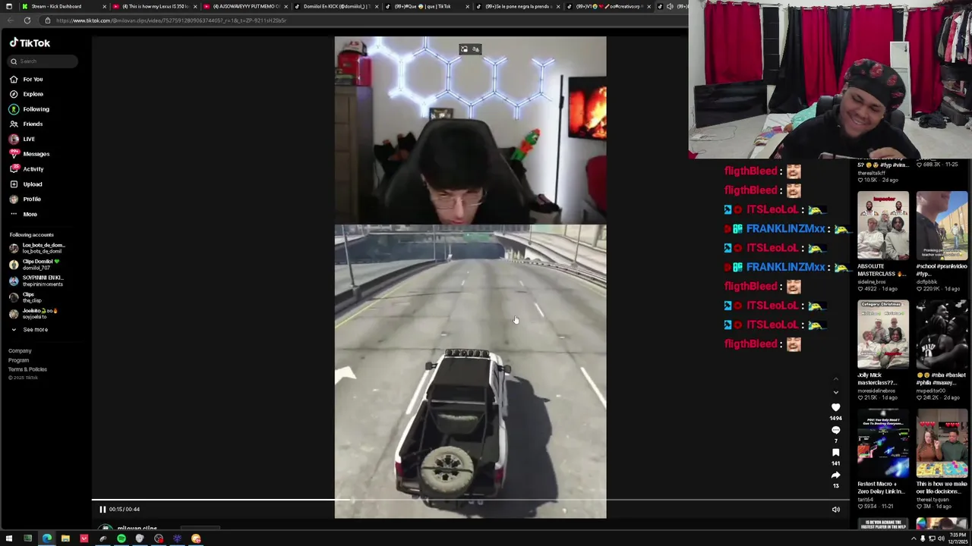Screen dimensions: 972x546
Task: Switch to the Domiilol En KICK tab
Action: pyautogui.click(x=336, y=6)
